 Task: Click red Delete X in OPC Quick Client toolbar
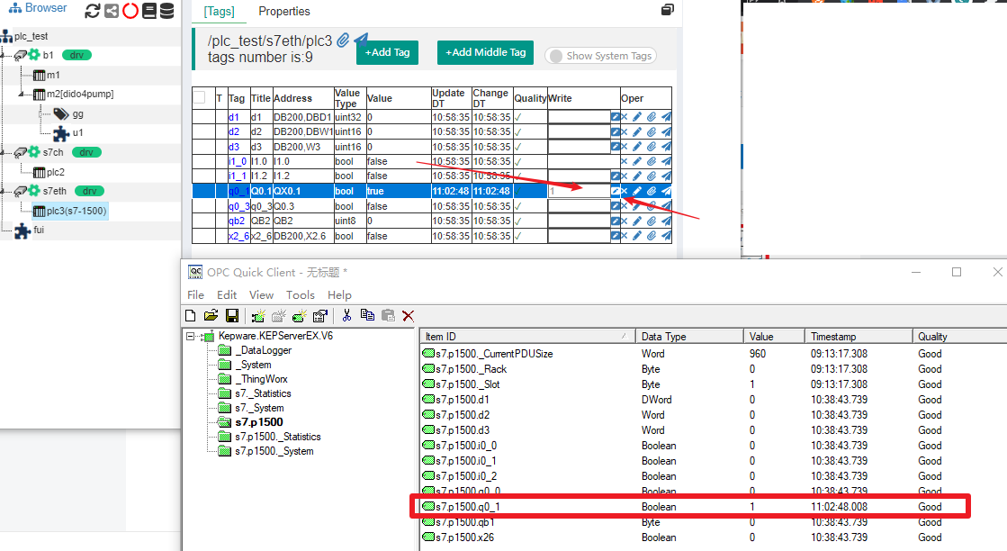[408, 315]
